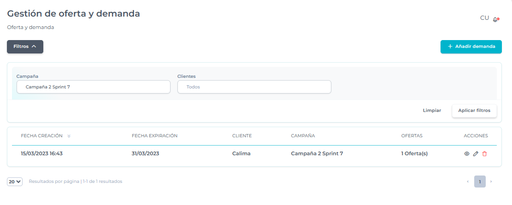This screenshot has width=512, height=205.
Task: Open notifications bell icon
Action: (x=495, y=19)
